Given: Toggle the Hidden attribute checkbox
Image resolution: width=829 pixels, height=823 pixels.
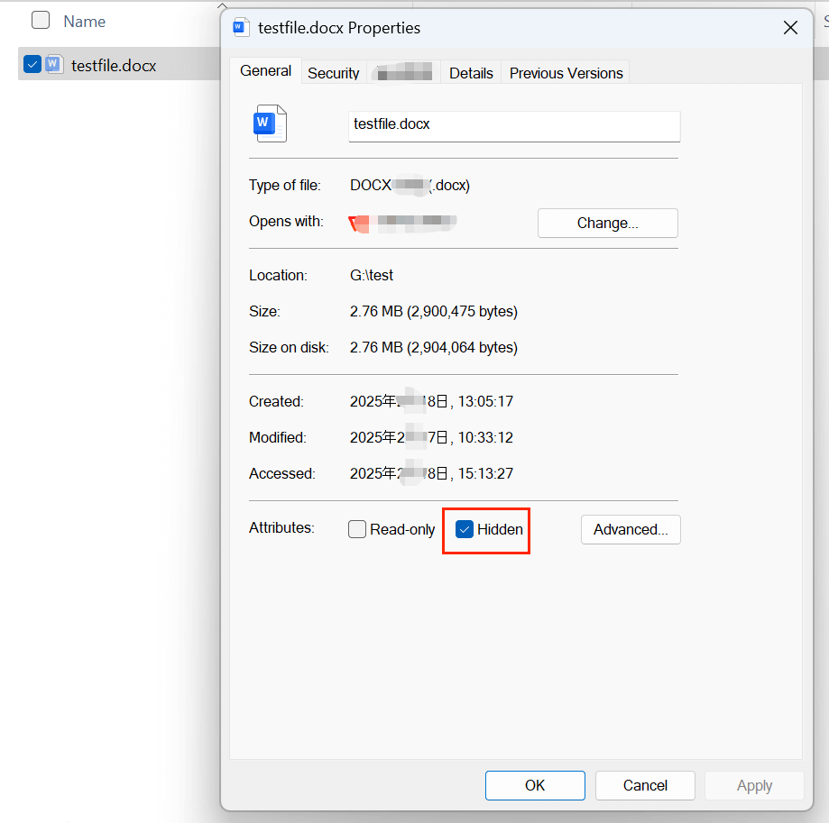Looking at the screenshot, I should (465, 529).
